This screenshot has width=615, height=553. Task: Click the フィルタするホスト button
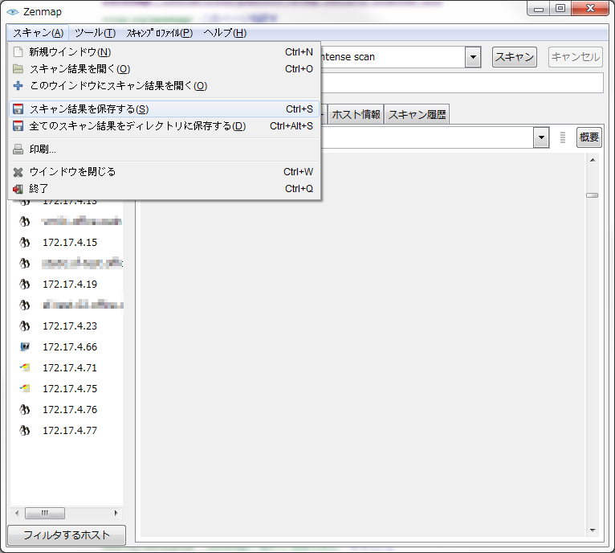[x=67, y=535]
